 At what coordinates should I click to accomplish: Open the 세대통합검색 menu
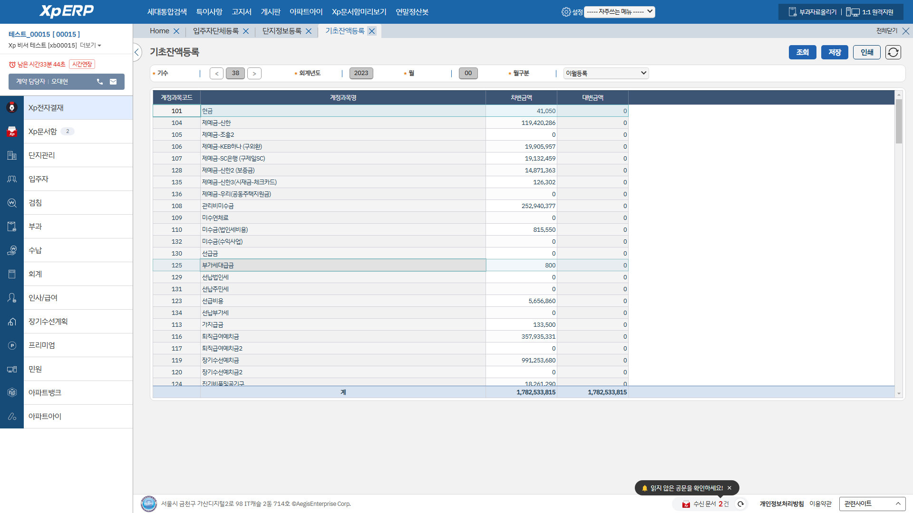pos(167,12)
